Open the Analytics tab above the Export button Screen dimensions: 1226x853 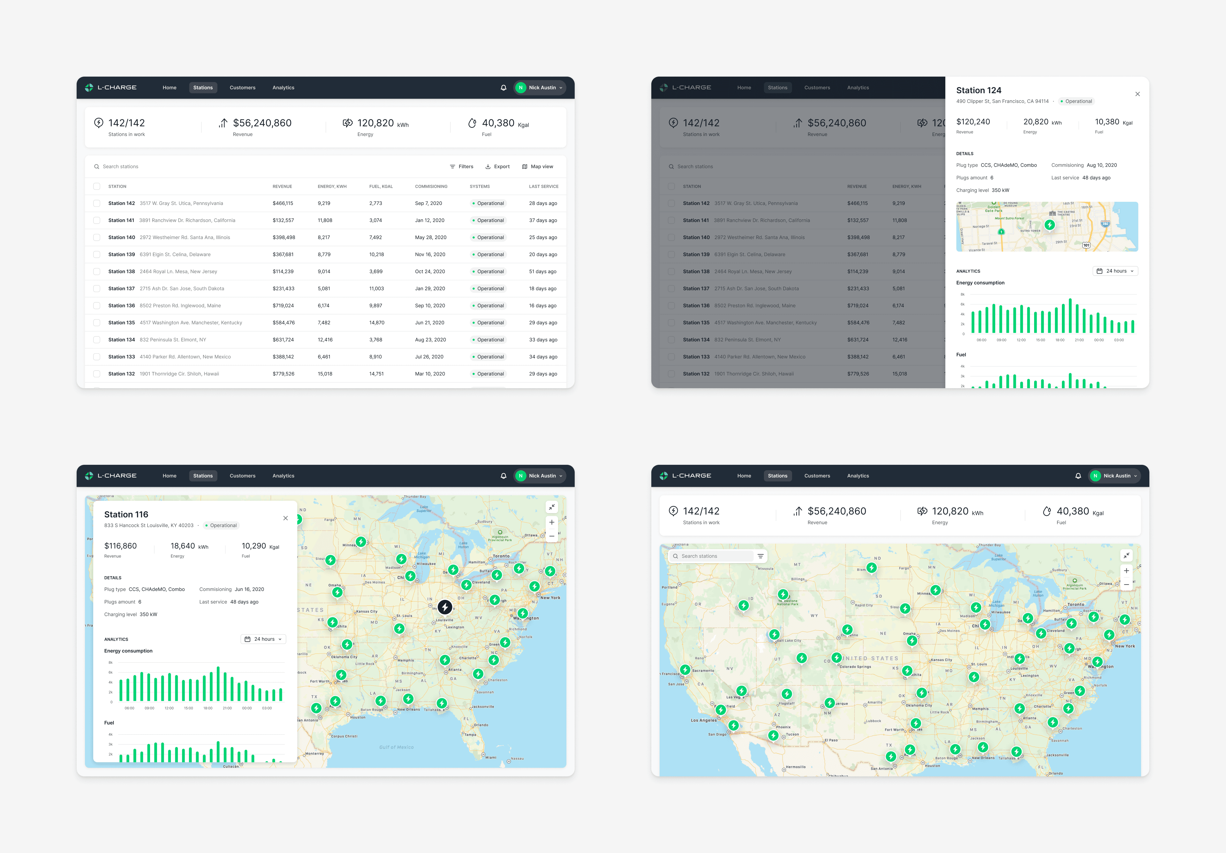tap(283, 87)
